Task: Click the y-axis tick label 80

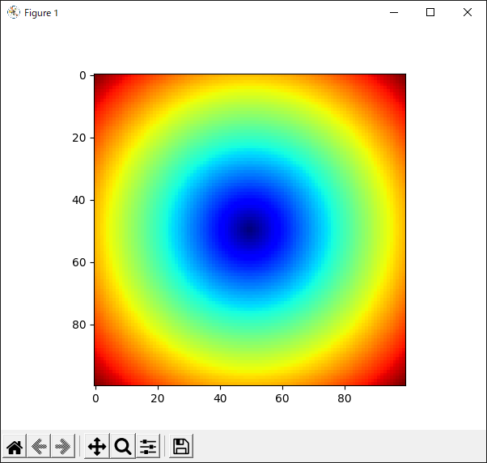Action: coord(81,325)
